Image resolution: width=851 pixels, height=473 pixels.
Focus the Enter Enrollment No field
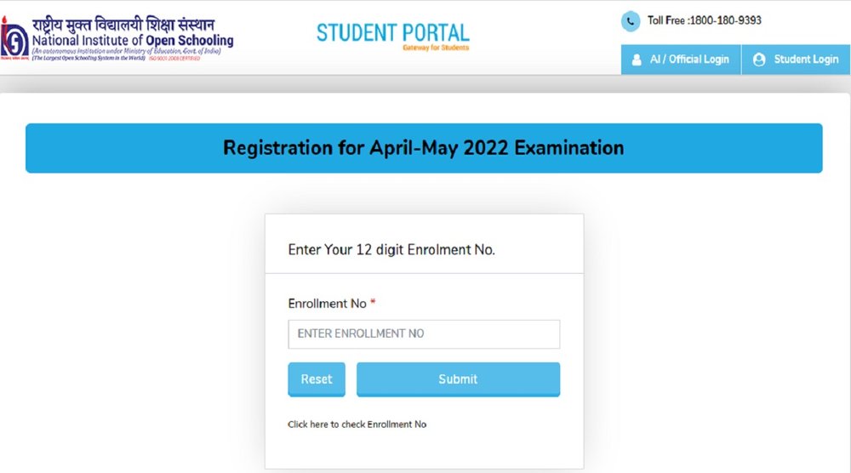tap(424, 334)
